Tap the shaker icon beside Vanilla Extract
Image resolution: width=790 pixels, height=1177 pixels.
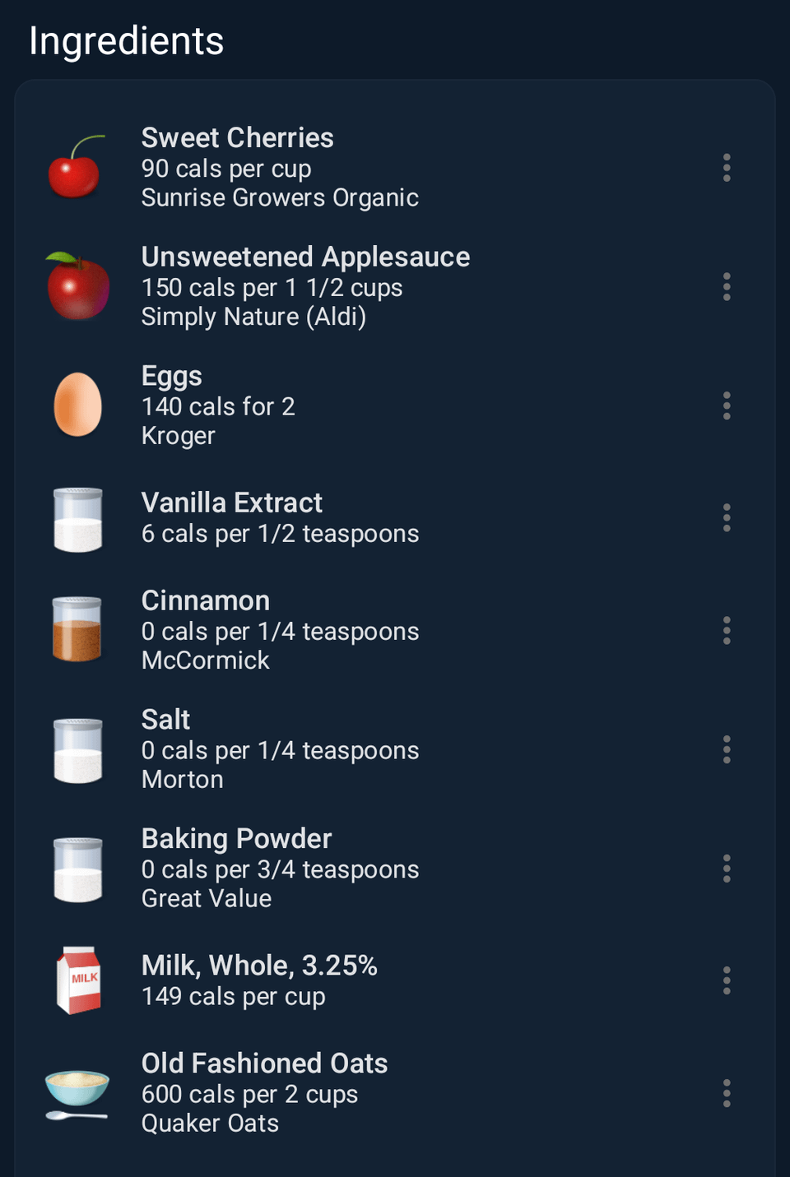click(x=77, y=519)
